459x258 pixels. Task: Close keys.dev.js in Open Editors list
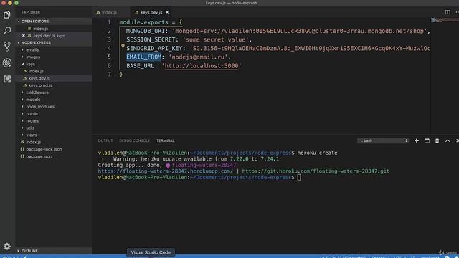[x=24, y=36]
